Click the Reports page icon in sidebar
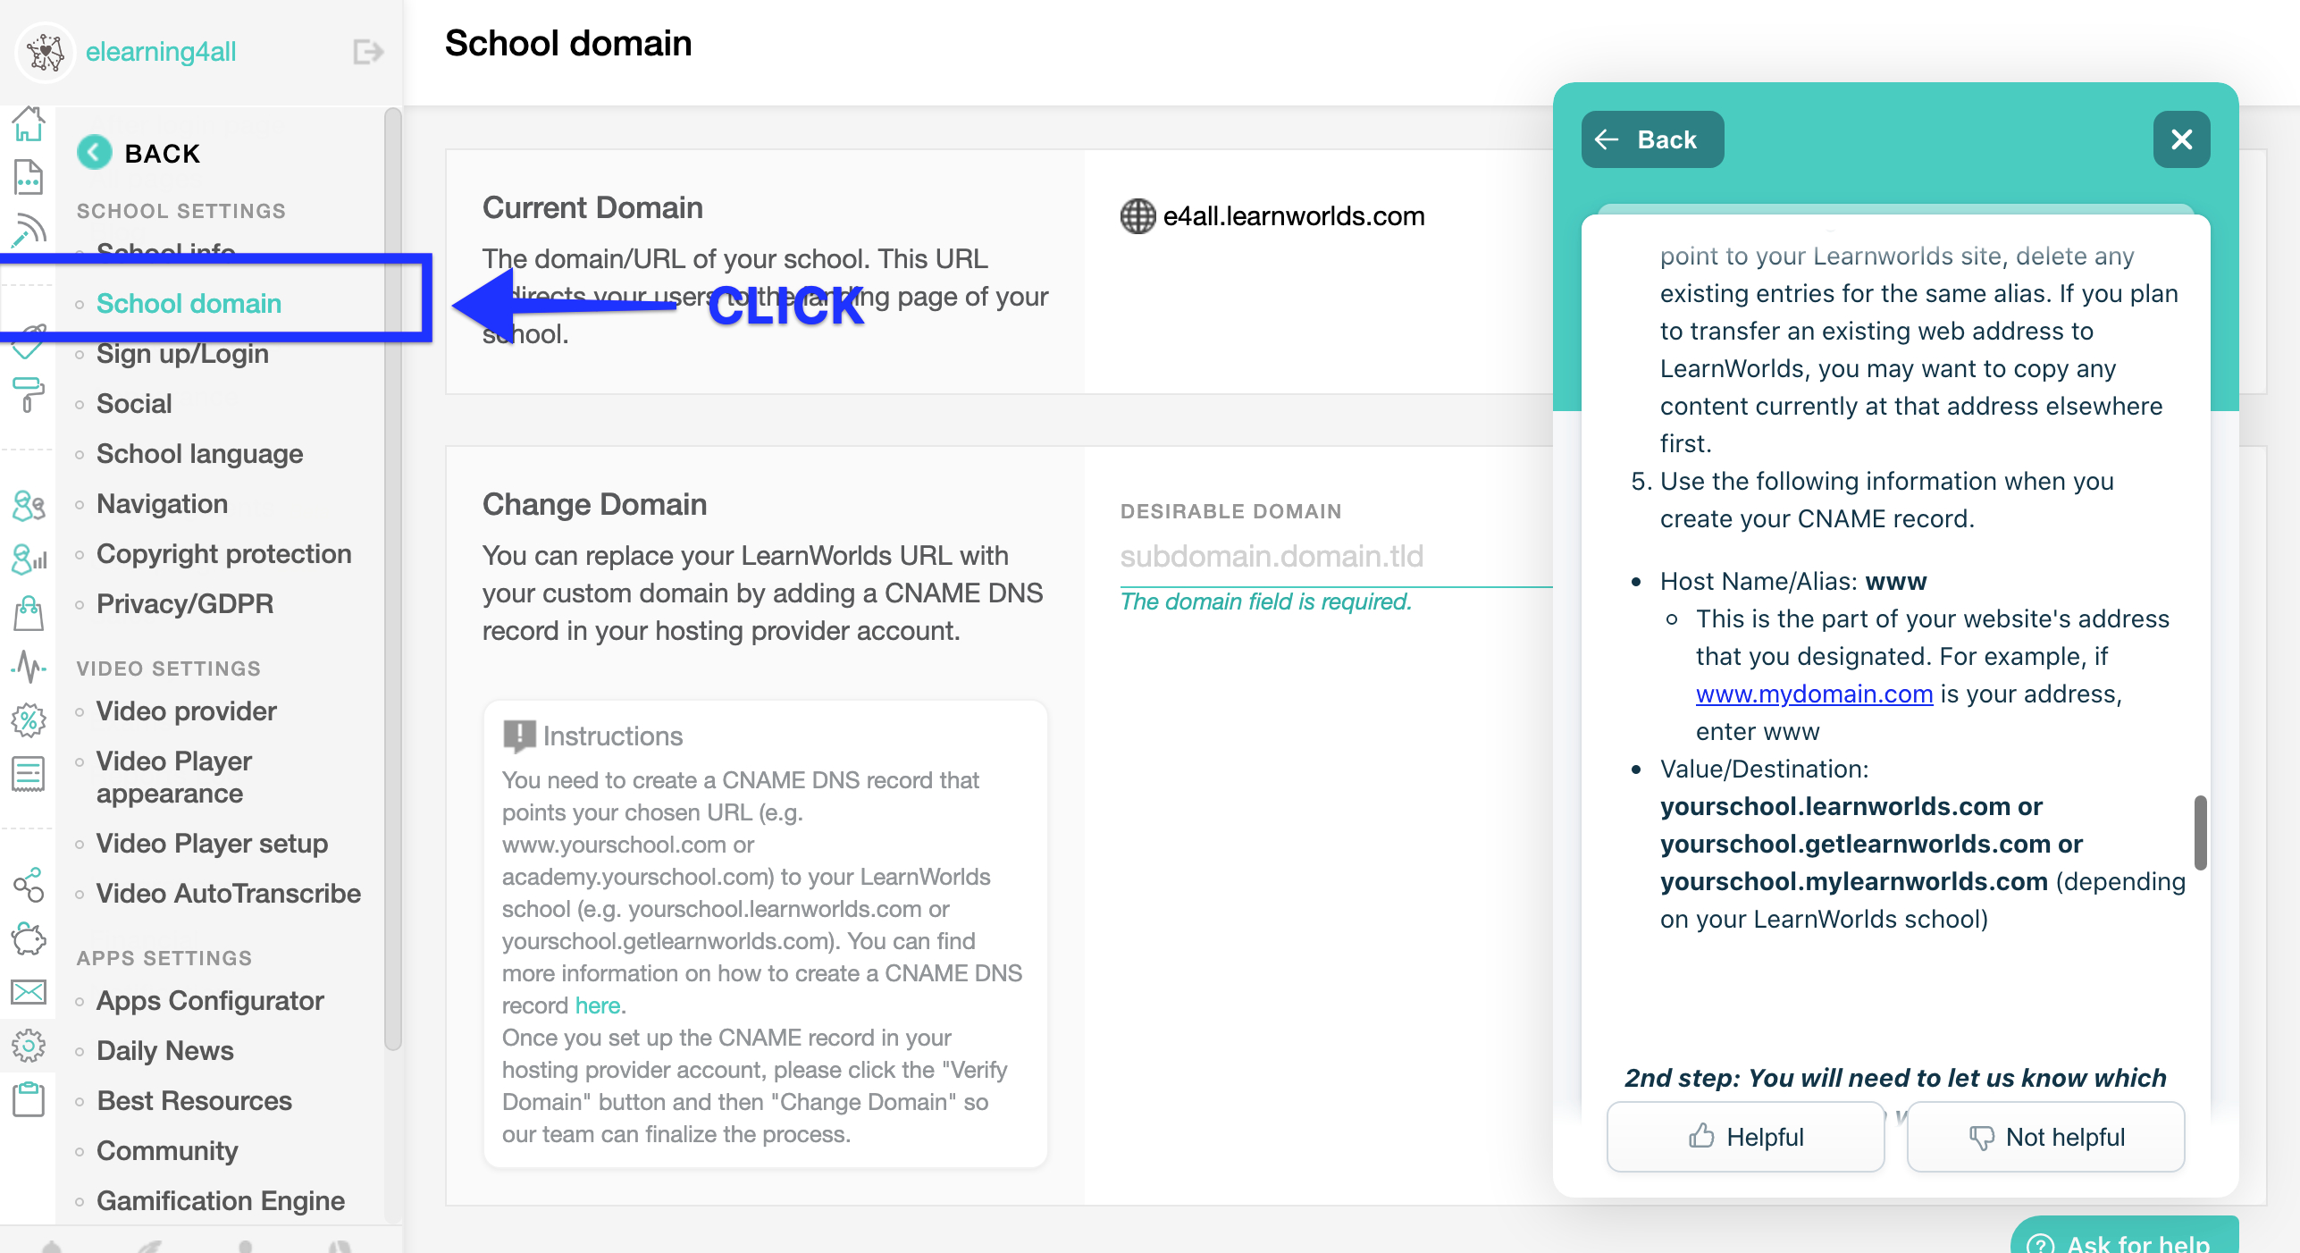This screenshot has height=1253, width=2300. pos(29,177)
